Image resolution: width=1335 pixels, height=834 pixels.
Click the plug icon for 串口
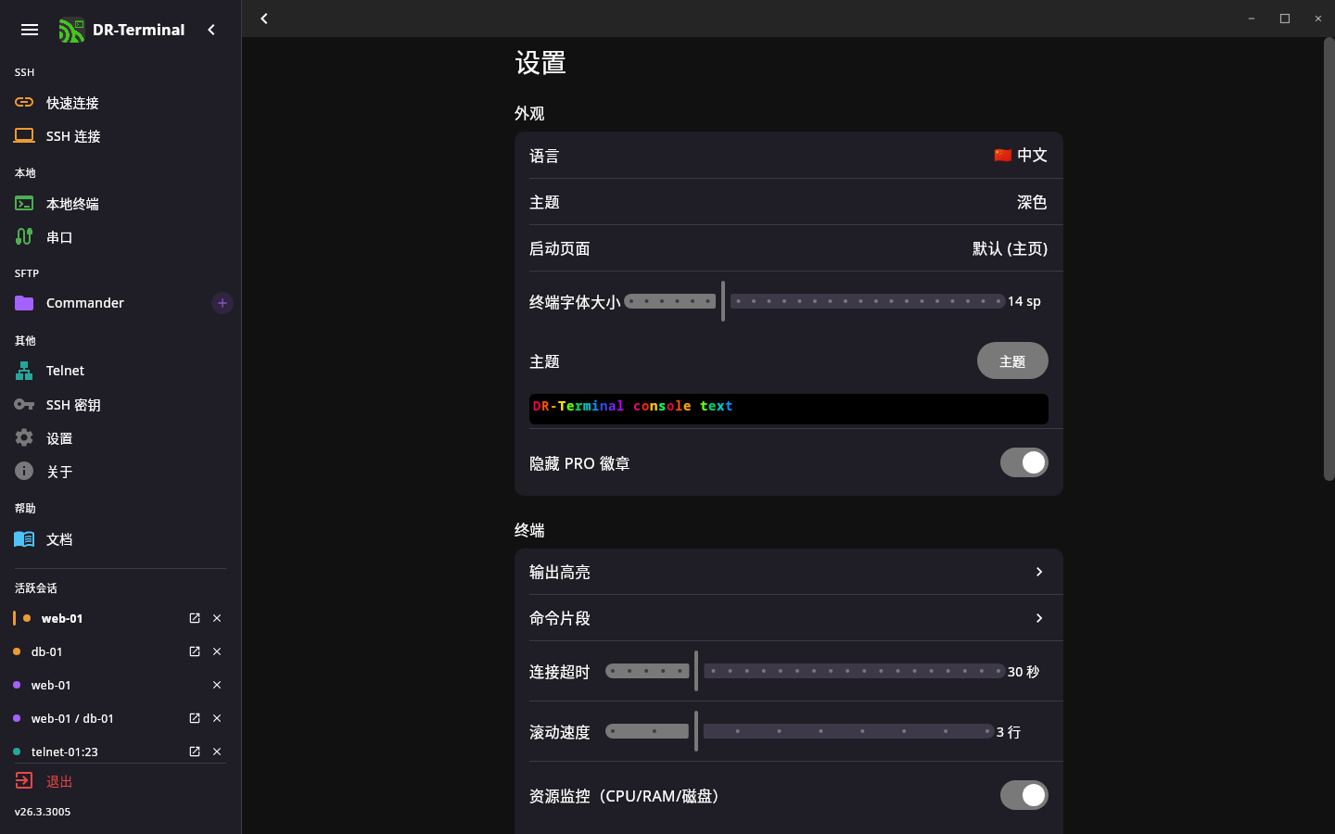(x=24, y=236)
